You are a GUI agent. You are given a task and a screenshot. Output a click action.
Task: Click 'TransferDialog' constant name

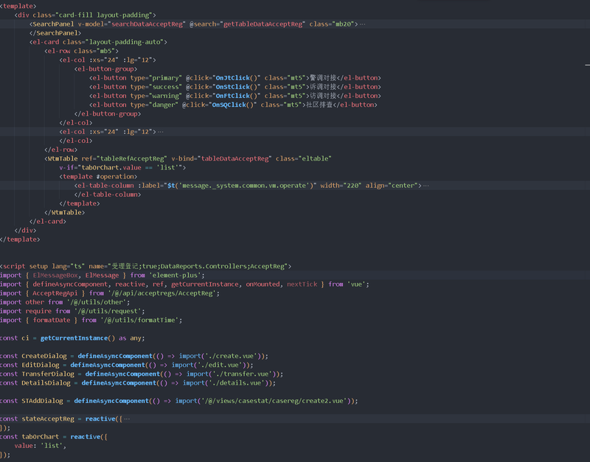click(48, 374)
